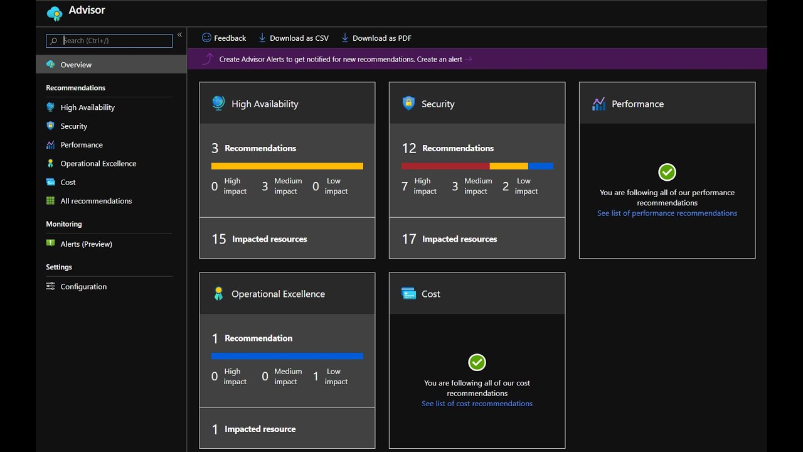803x452 pixels.
Task: Click '17 Impacted resources' in Security tile
Action: (449, 239)
